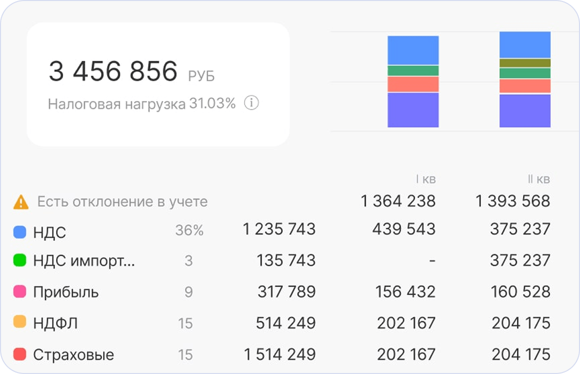
Task: Click the purple segment of second chart bar
Action: click(x=525, y=111)
